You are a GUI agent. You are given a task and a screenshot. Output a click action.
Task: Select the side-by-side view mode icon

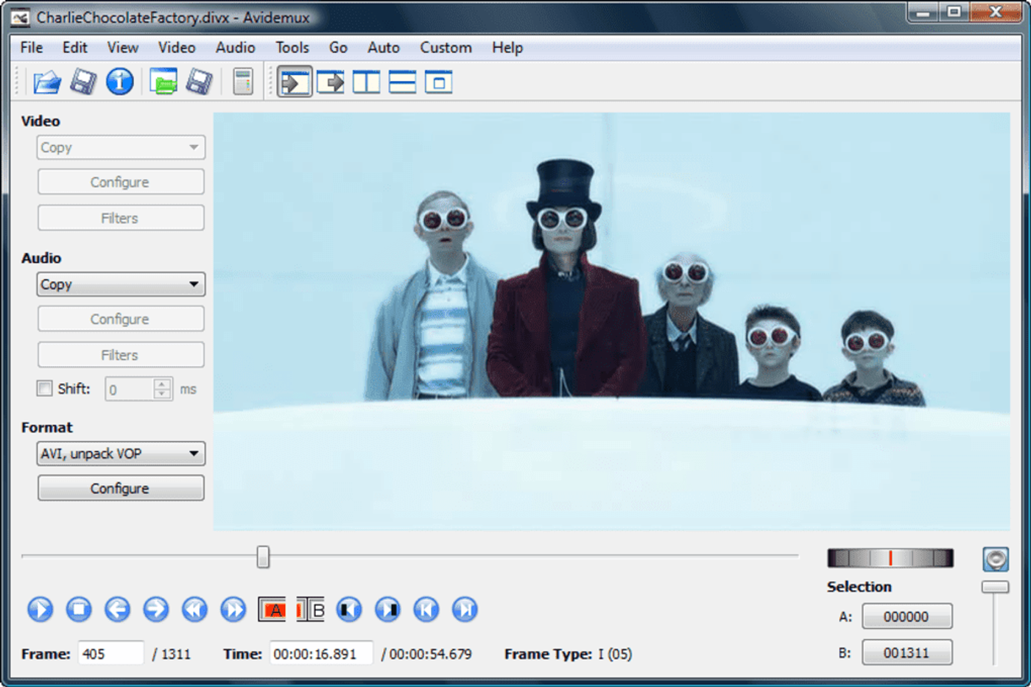tap(366, 82)
